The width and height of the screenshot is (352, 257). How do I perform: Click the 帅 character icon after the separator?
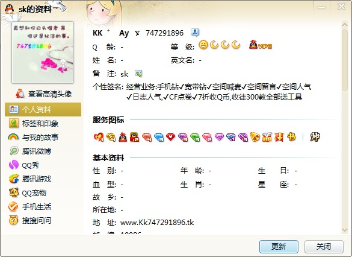(x=315, y=137)
